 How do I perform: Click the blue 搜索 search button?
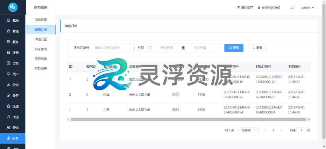[234, 48]
